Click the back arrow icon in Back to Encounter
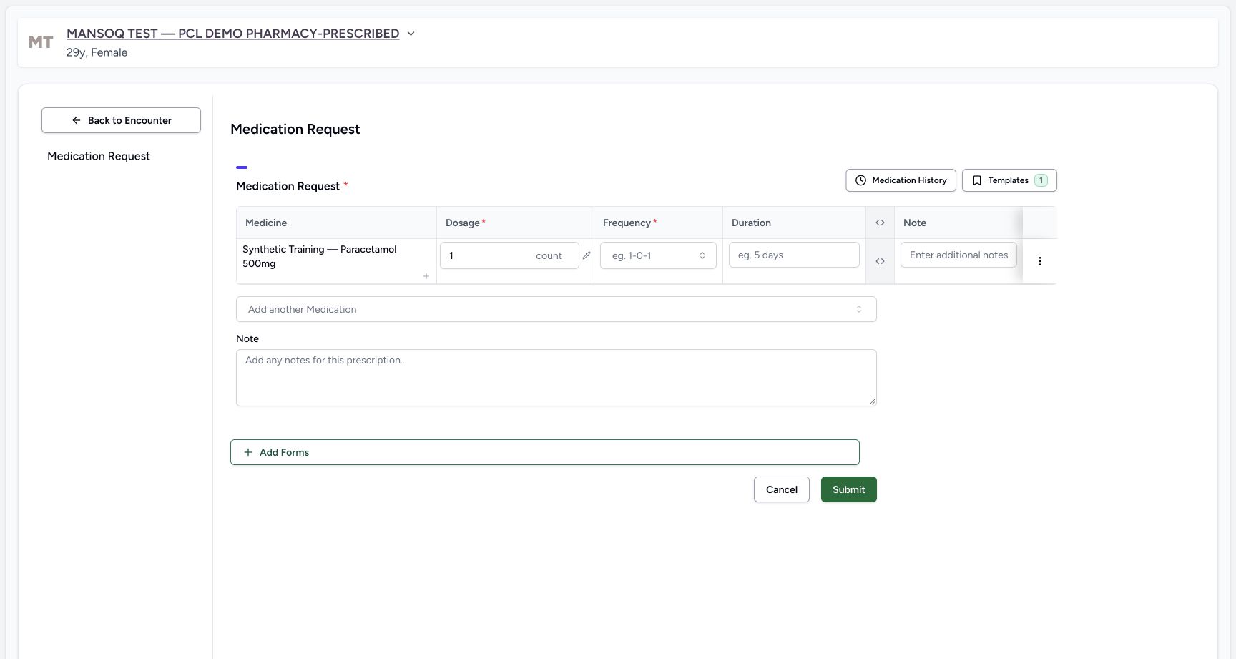Screen dimensions: 1236x659 (76, 120)
